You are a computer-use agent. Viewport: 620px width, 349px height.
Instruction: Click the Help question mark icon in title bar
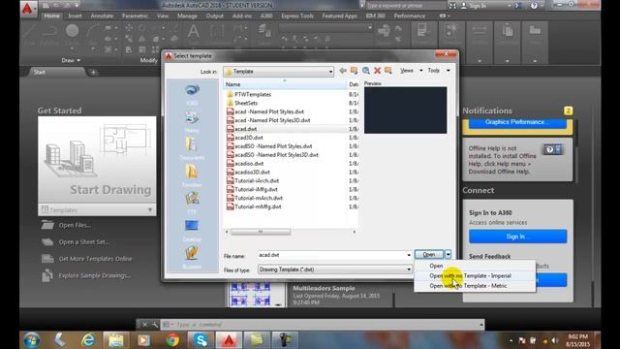(x=534, y=6)
